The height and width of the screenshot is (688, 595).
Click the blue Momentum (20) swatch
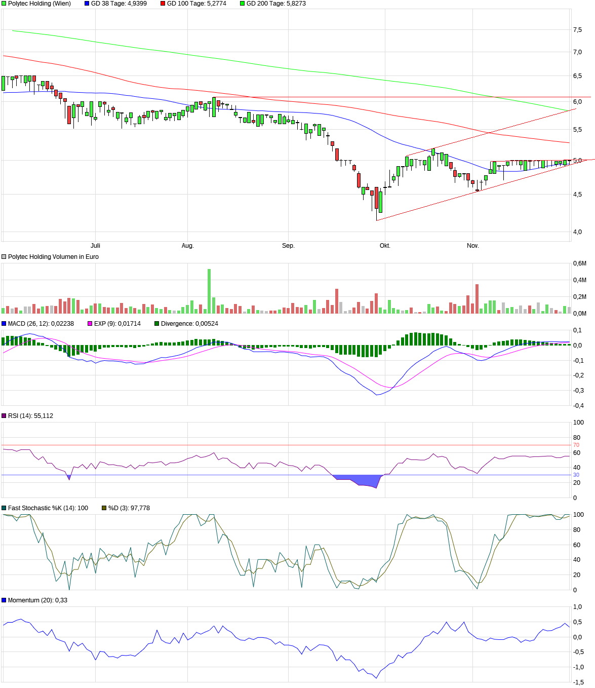tap(4, 600)
